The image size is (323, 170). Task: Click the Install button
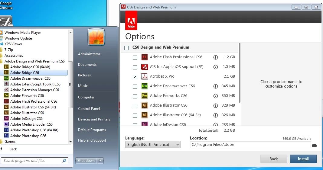click(303, 159)
